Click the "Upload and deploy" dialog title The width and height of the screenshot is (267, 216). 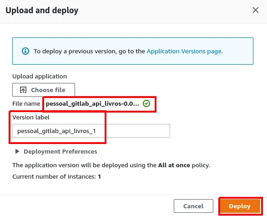42,10
